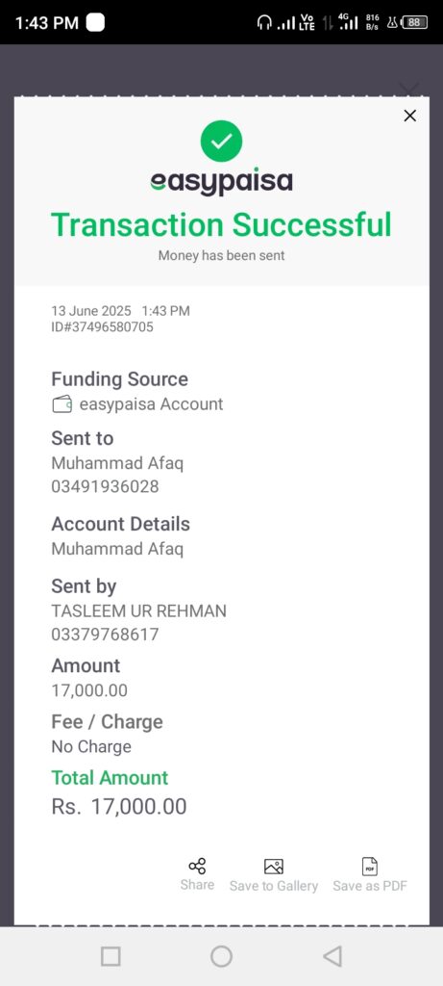The width and height of the screenshot is (443, 986).
Task: Close the receipt with the X icon
Action: click(x=409, y=116)
